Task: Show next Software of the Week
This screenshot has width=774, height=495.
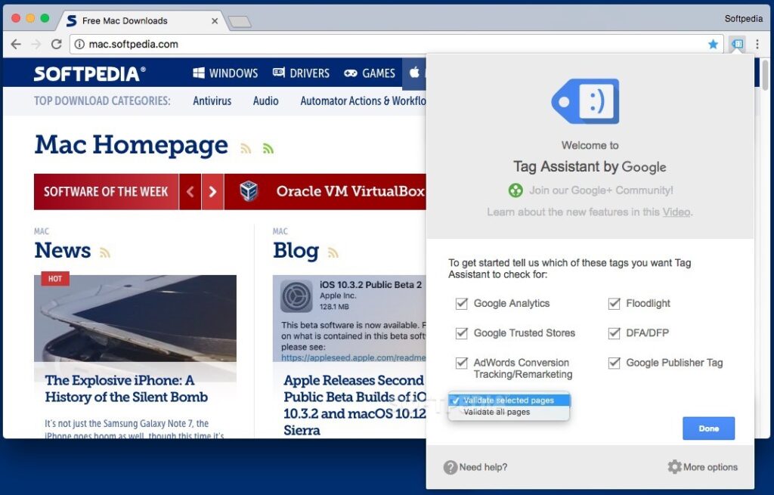Action: click(212, 191)
